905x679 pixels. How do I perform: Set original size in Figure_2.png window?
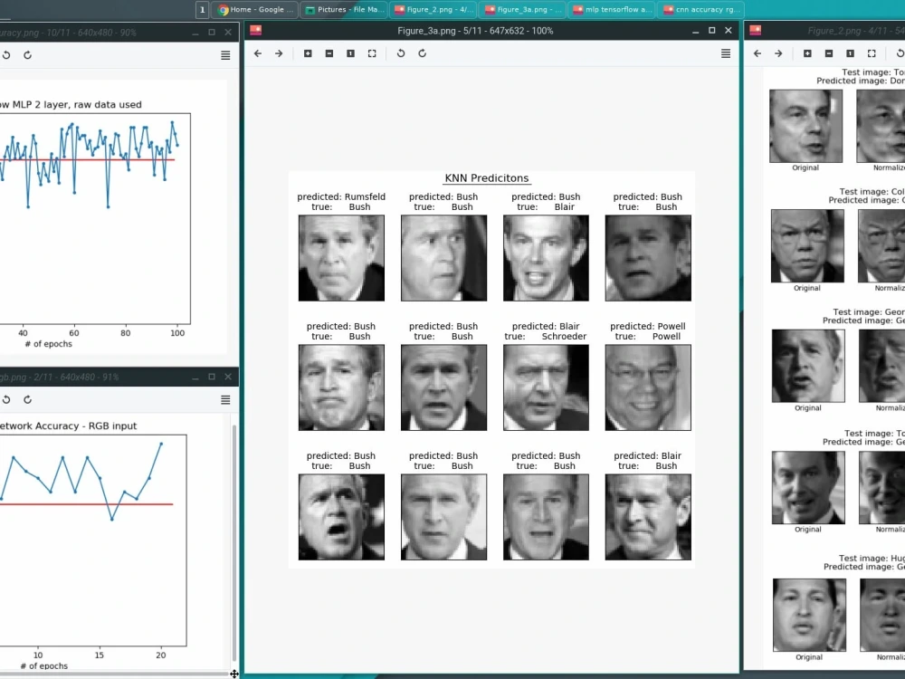pos(850,53)
